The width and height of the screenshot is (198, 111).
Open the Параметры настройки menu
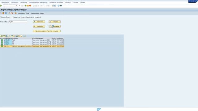(56, 2)
